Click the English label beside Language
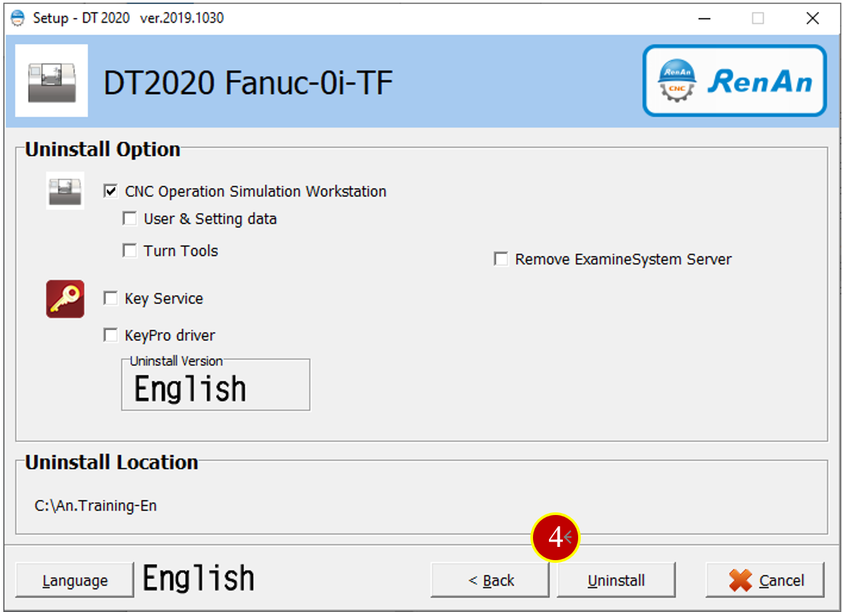 click(199, 579)
